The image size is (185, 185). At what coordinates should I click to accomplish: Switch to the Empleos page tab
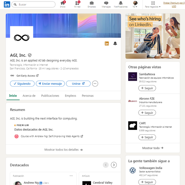(x=71, y=95)
